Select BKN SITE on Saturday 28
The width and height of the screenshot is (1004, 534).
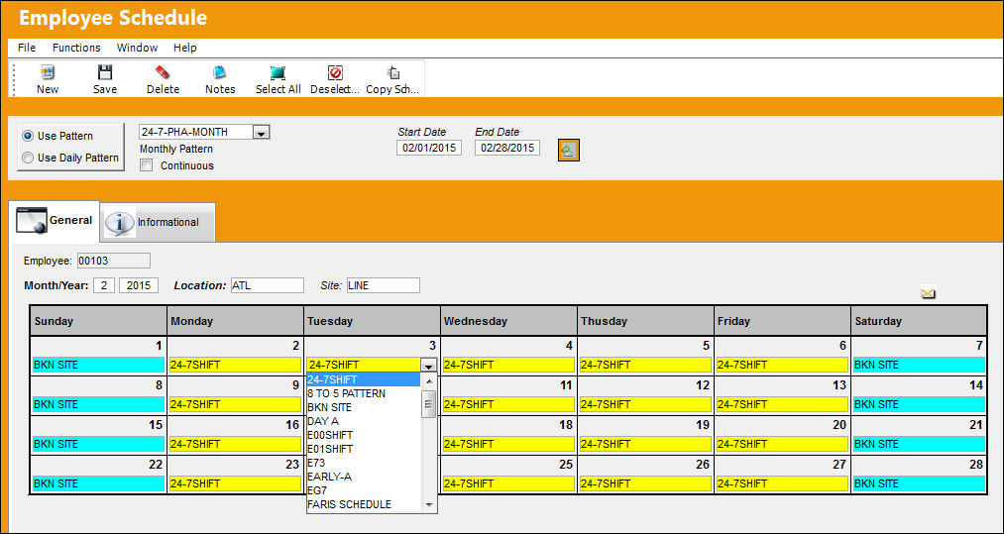tap(919, 484)
